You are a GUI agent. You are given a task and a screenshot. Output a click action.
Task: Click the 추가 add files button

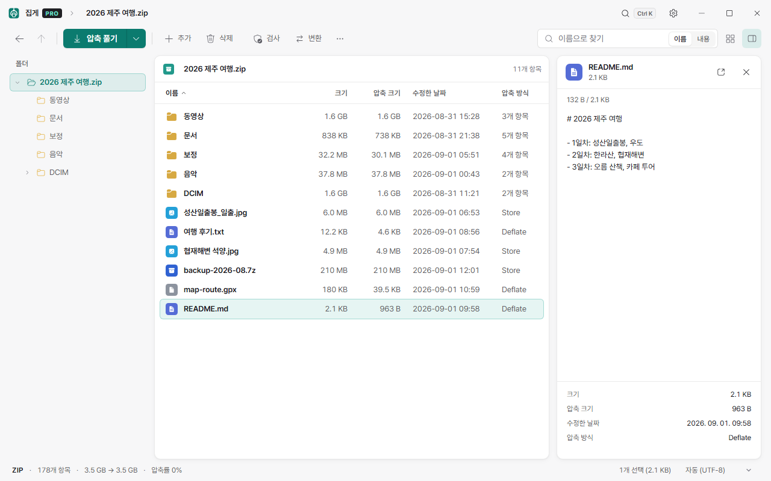click(178, 38)
